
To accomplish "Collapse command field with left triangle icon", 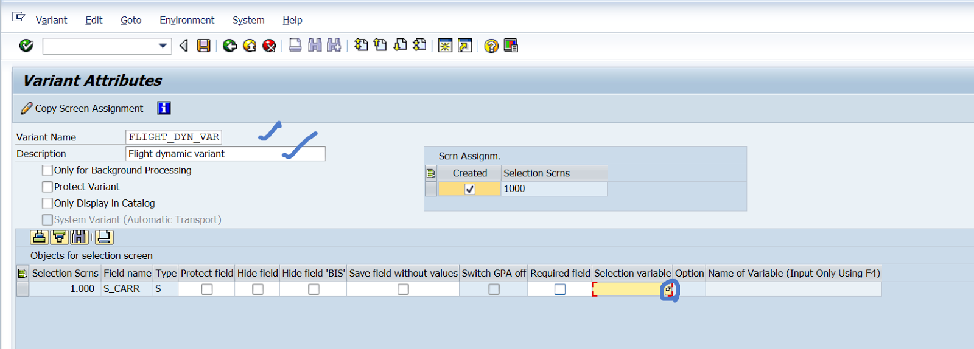I will (x=183, y=46).
